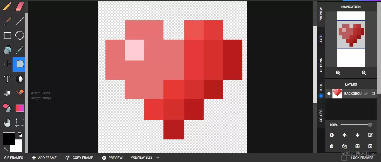The height and width of the screenshot is (162, 381).
Task: Toggle the Background layer lock
Action: pos(366,94)
